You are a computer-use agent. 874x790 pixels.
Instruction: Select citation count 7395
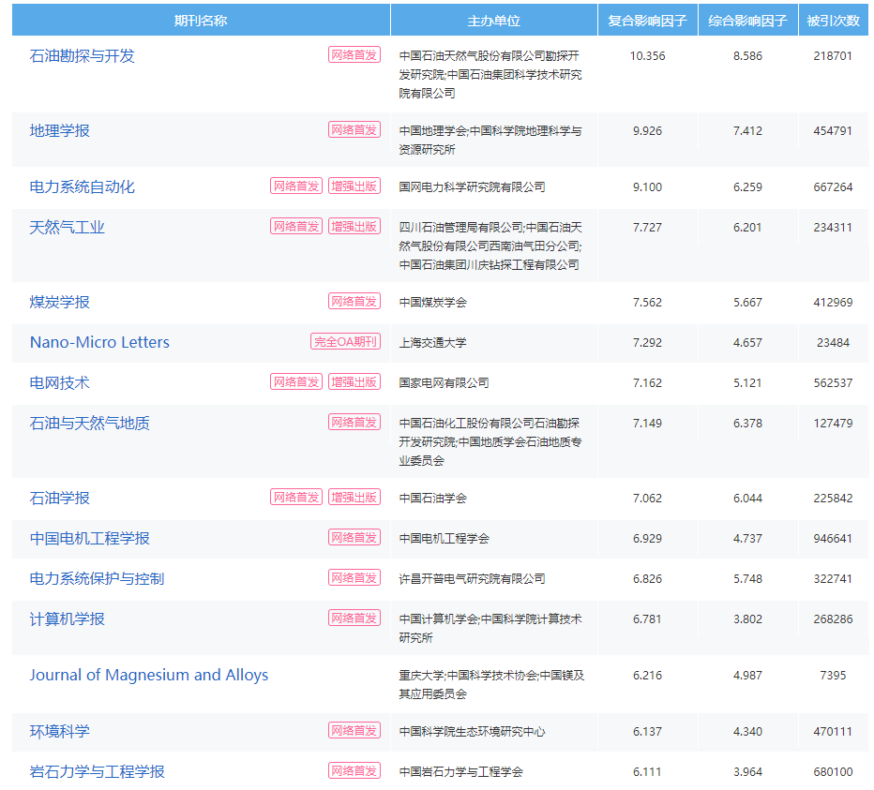pyautogui.click(x=833, y=676)
